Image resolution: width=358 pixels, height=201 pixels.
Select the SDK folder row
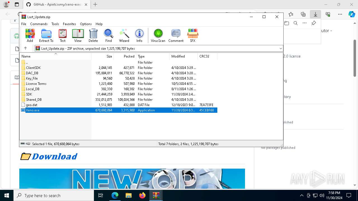pos(119,94)
